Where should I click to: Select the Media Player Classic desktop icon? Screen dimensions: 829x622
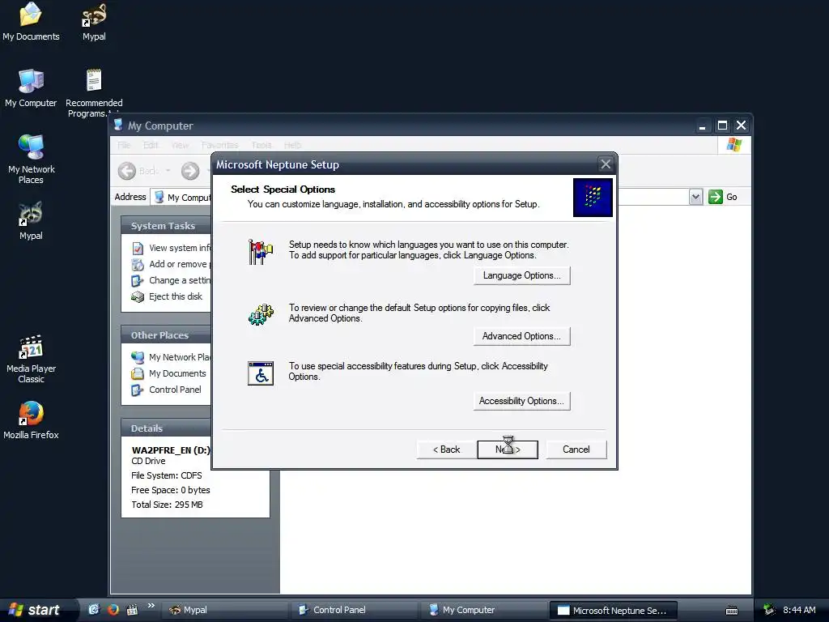point(31,359)
